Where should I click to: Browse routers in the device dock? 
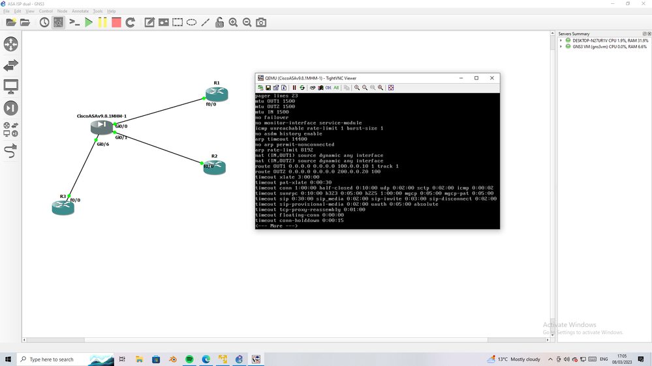[11, 44]
